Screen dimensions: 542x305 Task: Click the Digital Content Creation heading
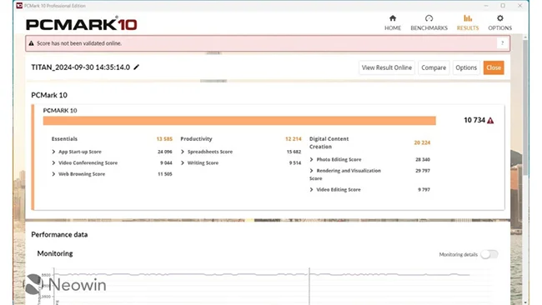click(329, 142)
